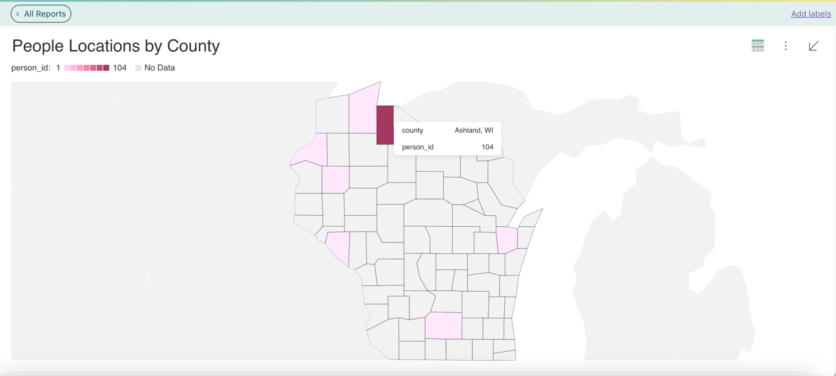Click the legend minimum value 1
The height and width of the screenshot is (376, 836).
58,67
